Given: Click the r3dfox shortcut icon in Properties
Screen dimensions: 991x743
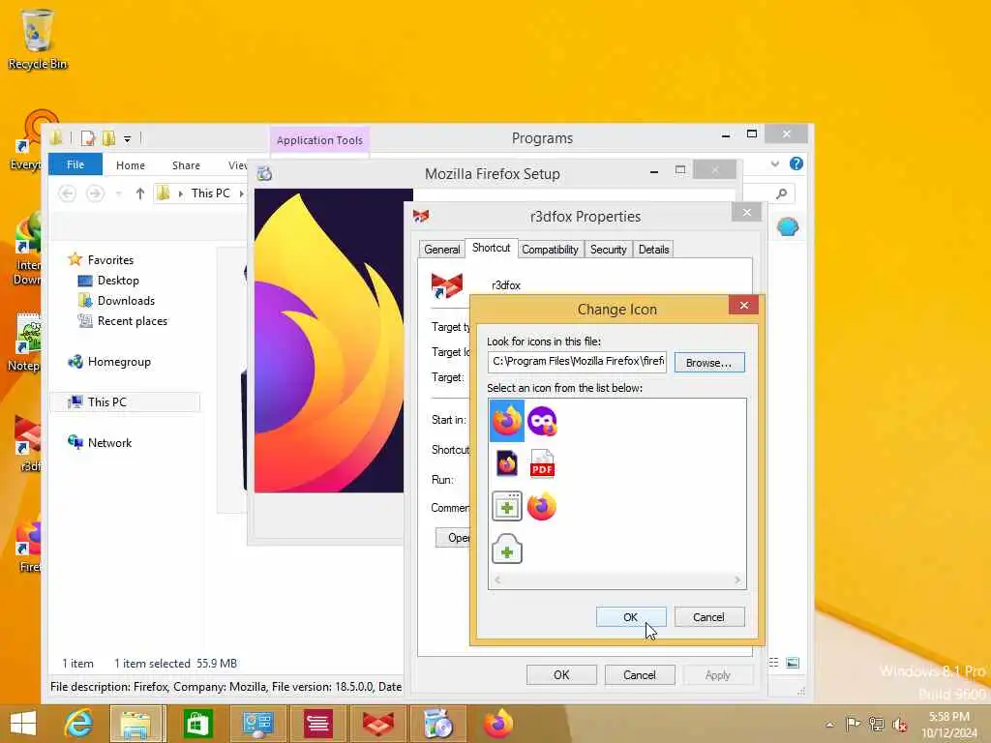Looking at the screenshot, I should pyautogui.click(x=447, y=285).
